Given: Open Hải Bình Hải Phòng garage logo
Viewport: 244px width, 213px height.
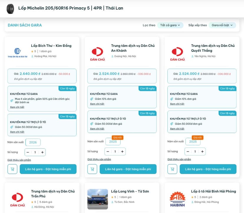Looking at the screenshot, I should pyautogui.click(x=178, y=199).
